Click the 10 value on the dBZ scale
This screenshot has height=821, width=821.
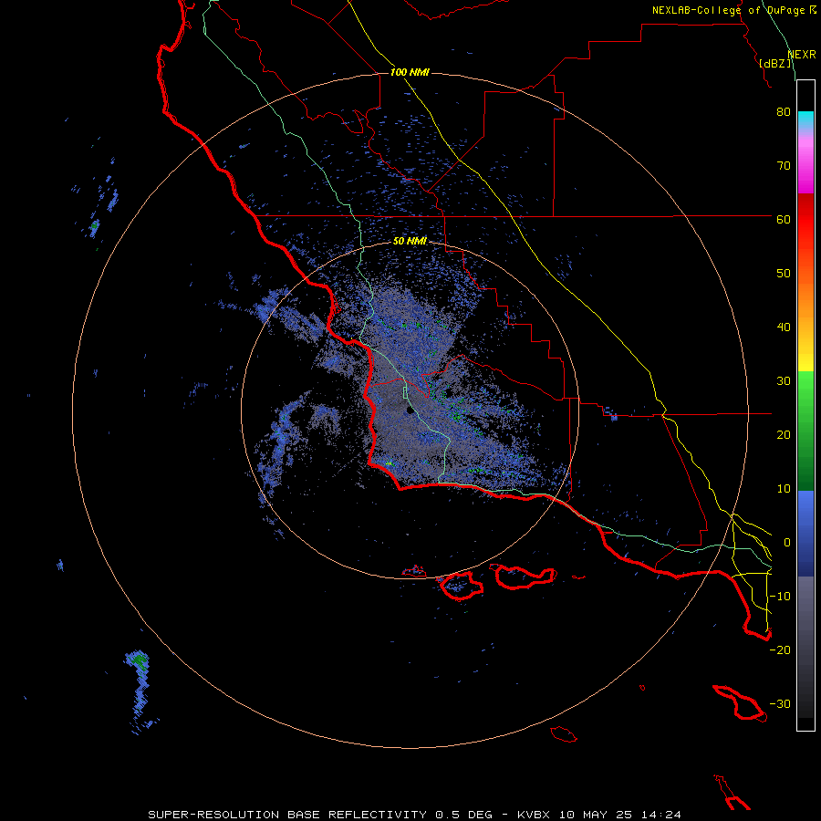tap(784, 489)
